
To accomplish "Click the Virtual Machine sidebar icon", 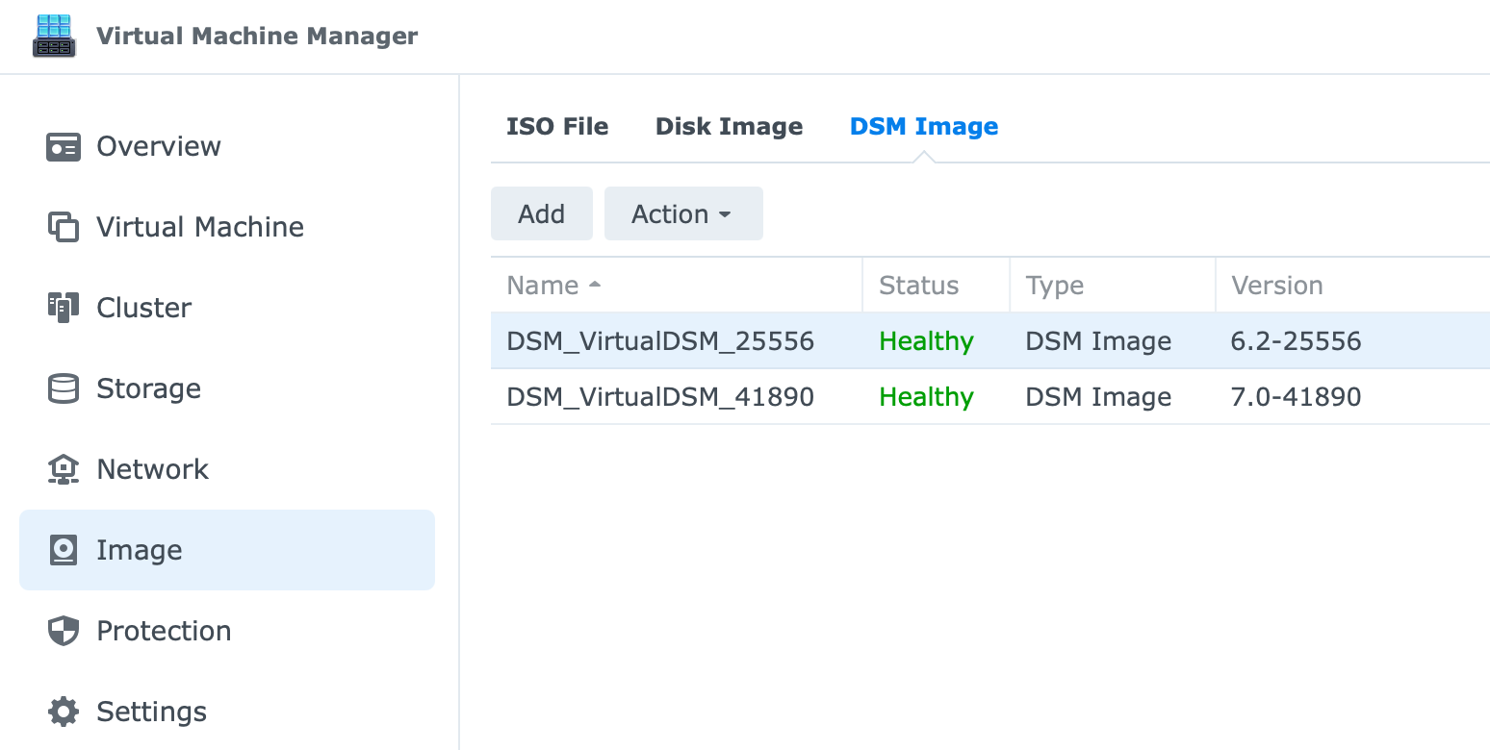I will coord(64,228).
